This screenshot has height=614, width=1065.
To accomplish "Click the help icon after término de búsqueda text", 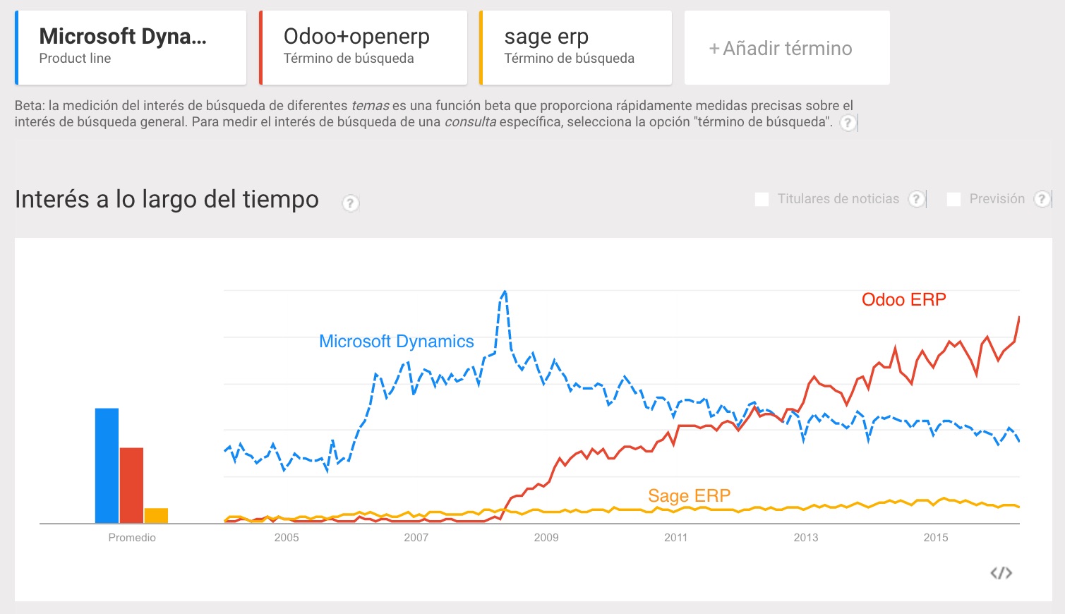I will 847,123.
